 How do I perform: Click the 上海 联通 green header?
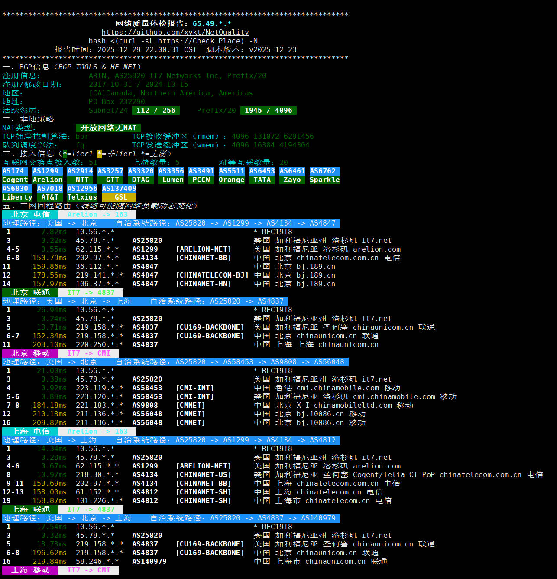click(30, 510)
